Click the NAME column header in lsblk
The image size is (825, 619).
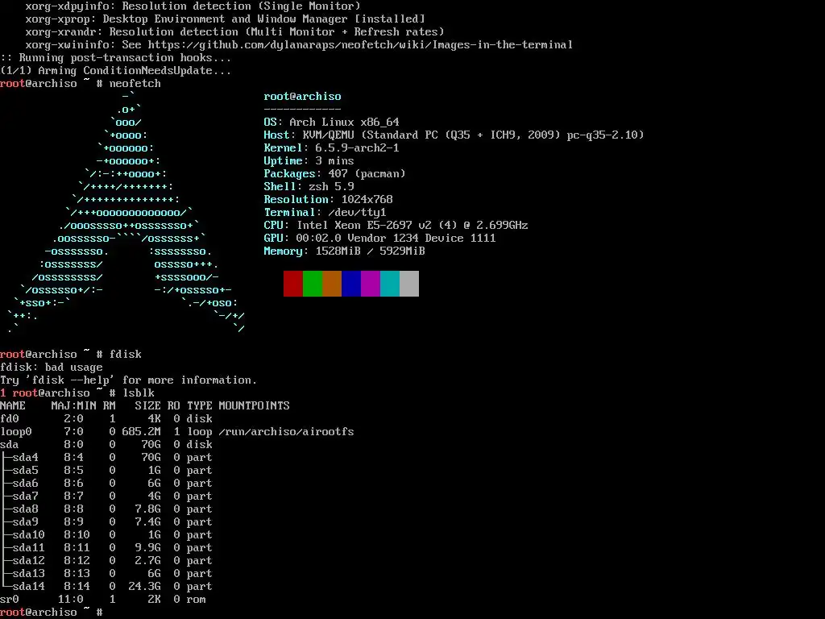[x=13, y=406]
